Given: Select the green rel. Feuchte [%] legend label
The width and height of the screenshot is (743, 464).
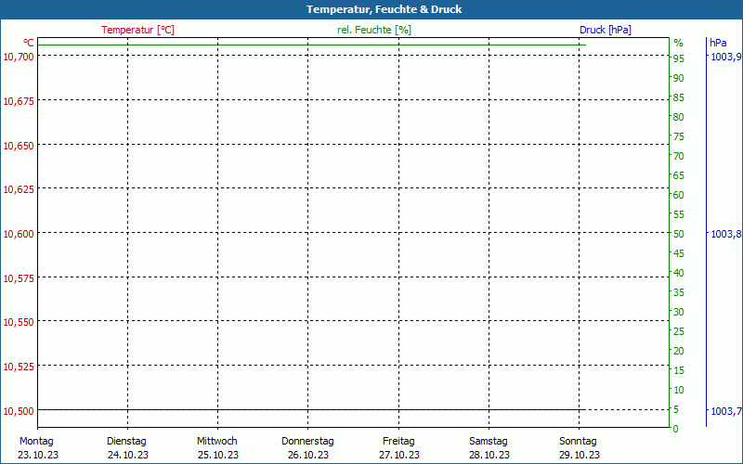Looking at the screenshot, I should click(373, 30).
